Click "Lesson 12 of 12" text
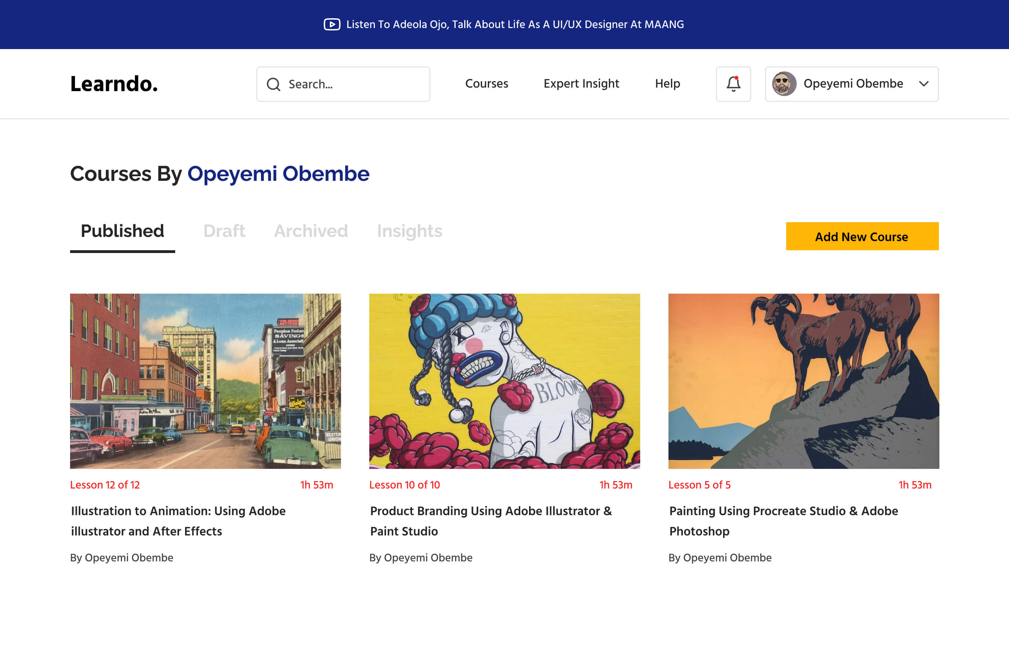Image resolution: width=1009 pixels, height=656 pixels. click(105, 485)
